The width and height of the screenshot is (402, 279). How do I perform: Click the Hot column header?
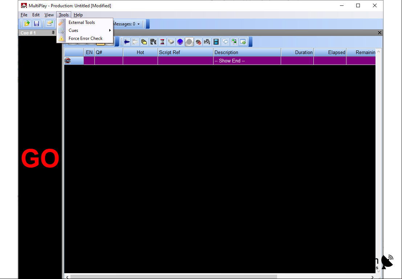(x=141, y=52)
